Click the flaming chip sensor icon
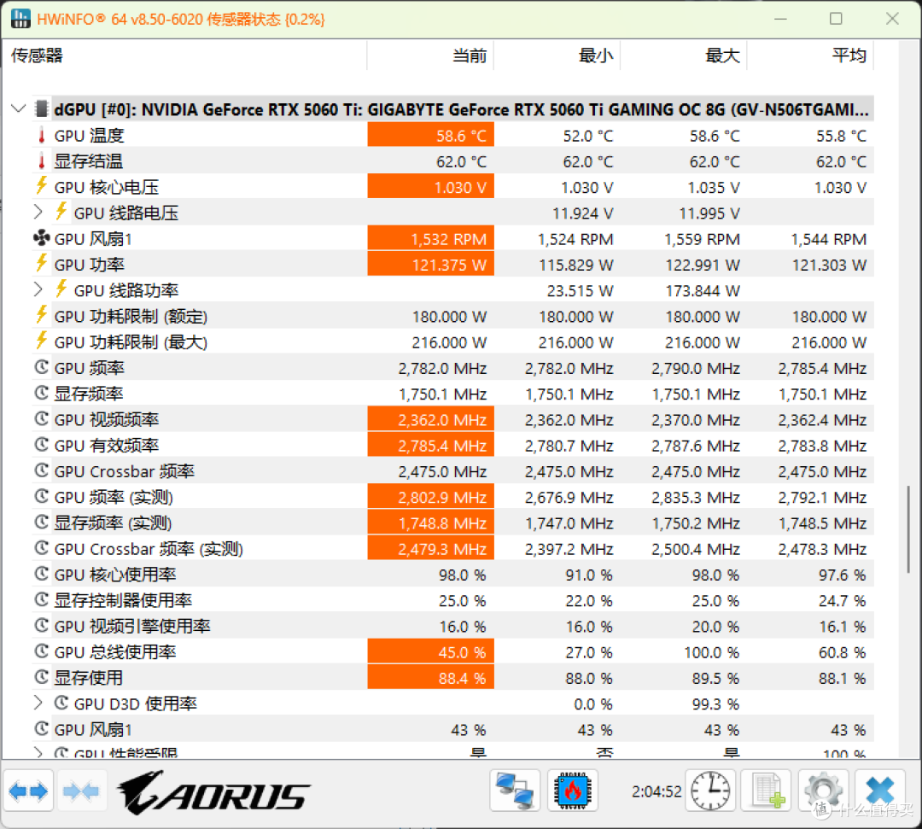 point(572,791)
